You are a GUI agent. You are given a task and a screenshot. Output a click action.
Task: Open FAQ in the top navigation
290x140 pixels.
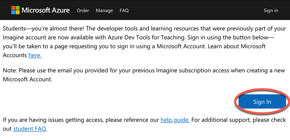pos(124,11)
